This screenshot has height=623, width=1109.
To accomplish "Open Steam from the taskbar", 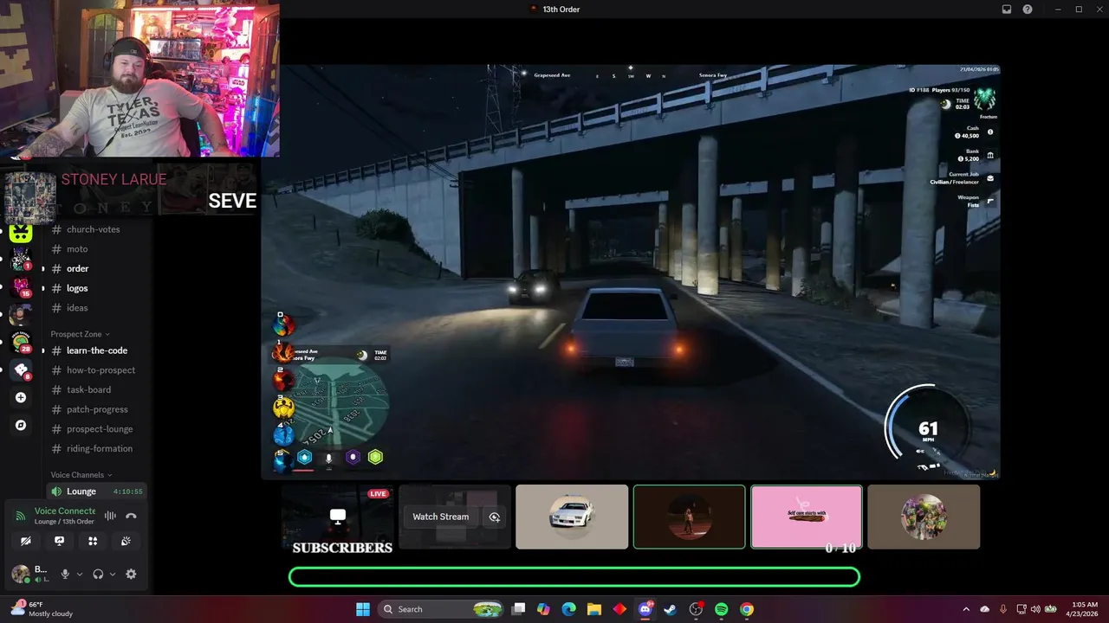I will (671, 609).
